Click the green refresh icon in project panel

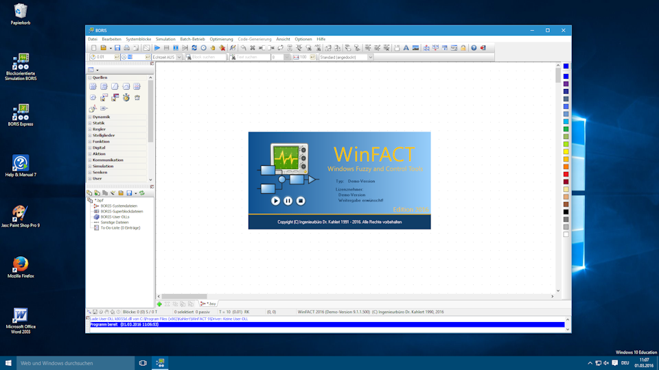[142, 193]
